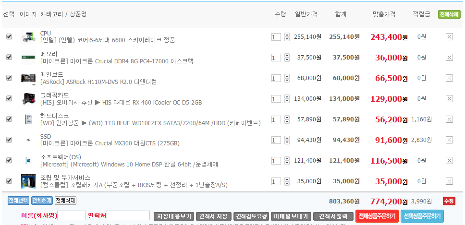Toggle the 메인보드 row checkbox
The width and height of the screenshot is (465, 225).
[x=9, y=78]
